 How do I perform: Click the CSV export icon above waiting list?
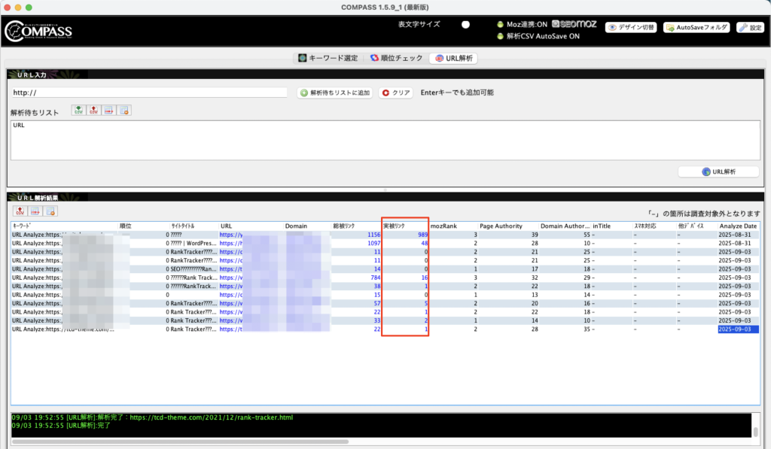pyautogui.click(x=94, y=111)
